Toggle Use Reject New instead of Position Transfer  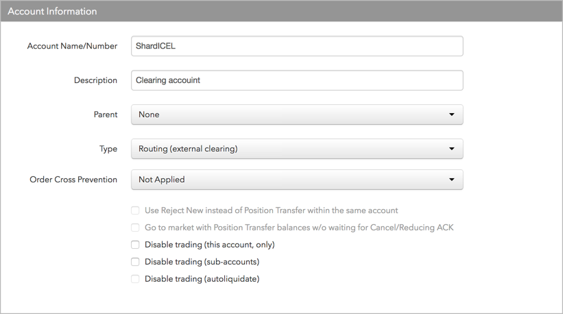(x=135, y=210)
